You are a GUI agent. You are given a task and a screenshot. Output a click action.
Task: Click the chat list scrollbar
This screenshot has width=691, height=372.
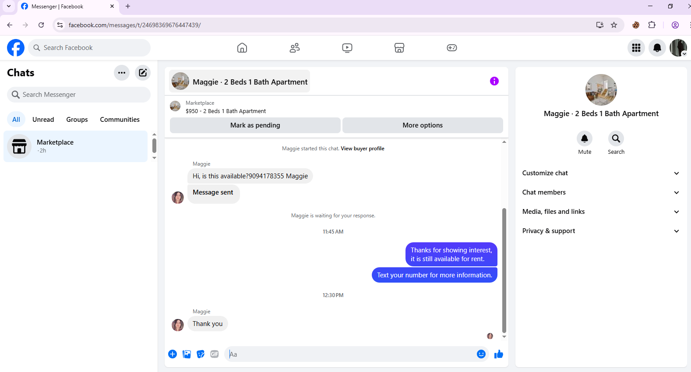pyautogui.click(x=154, y=145)
